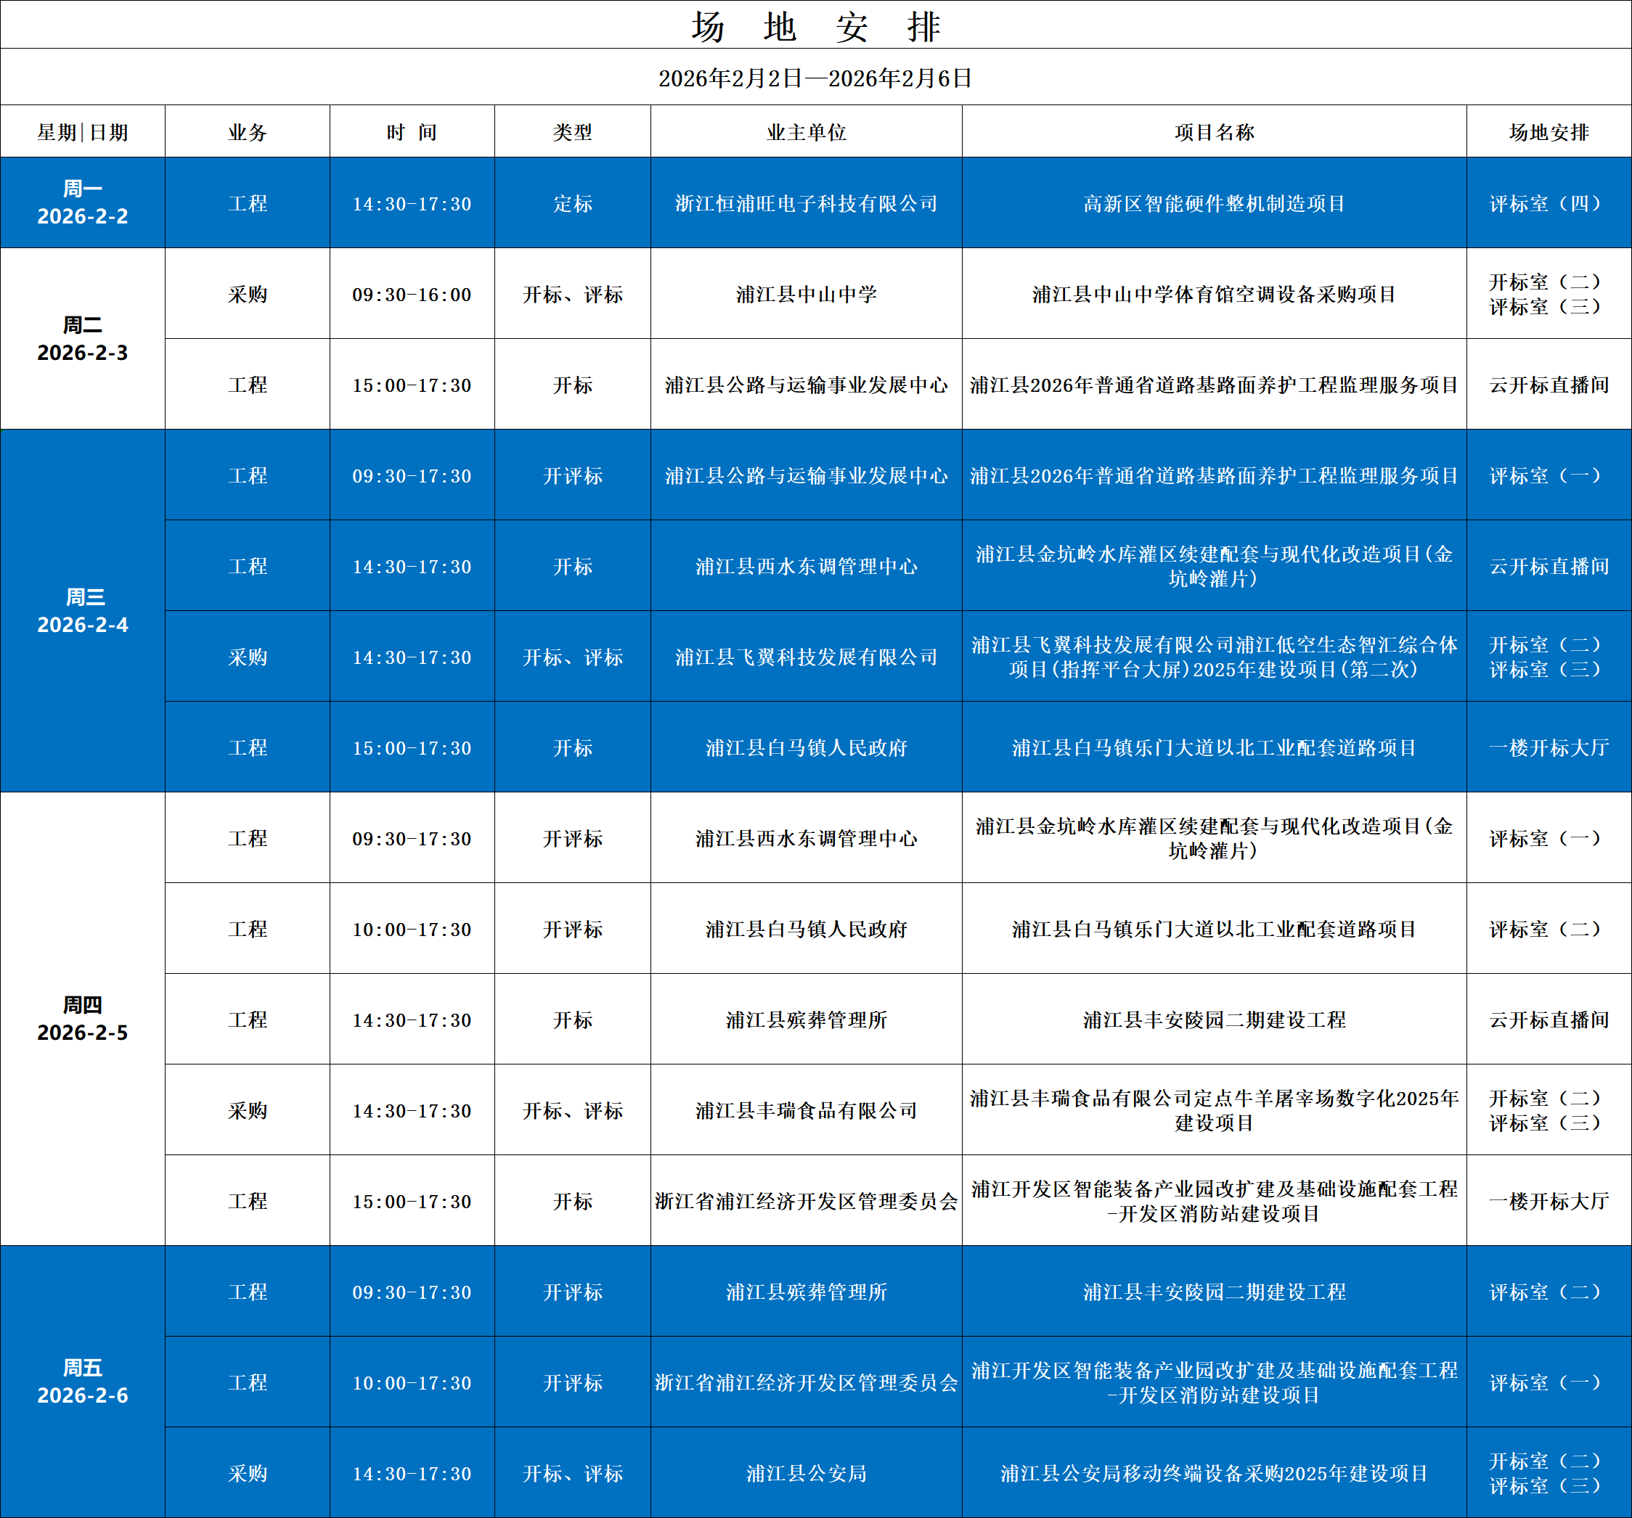Click 浦江县中山中学 owner cell
Screen dimensions: 1632x1518
[806, 295]
